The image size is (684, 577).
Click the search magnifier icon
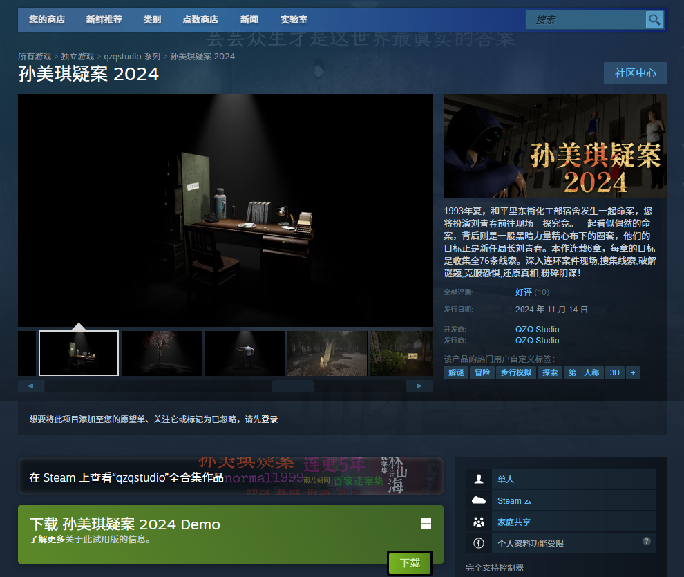(x=654, y=19)
